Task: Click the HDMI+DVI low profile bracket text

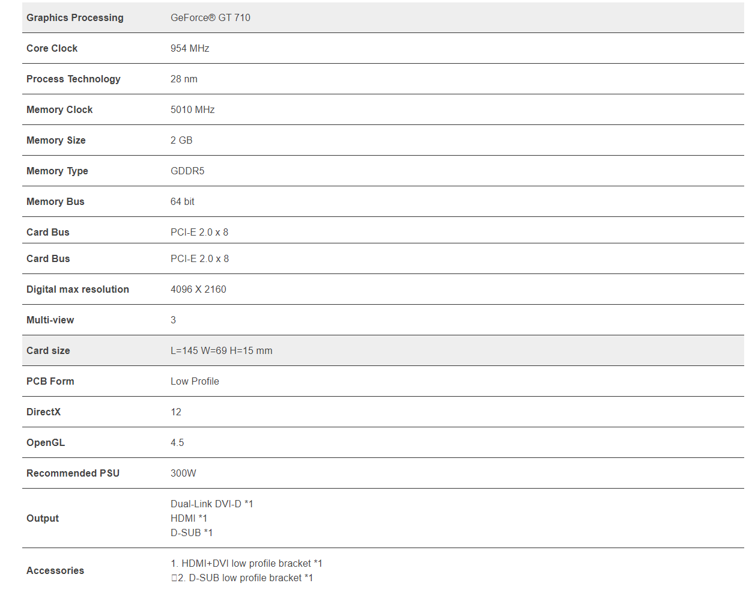Action: click(246, 564)
